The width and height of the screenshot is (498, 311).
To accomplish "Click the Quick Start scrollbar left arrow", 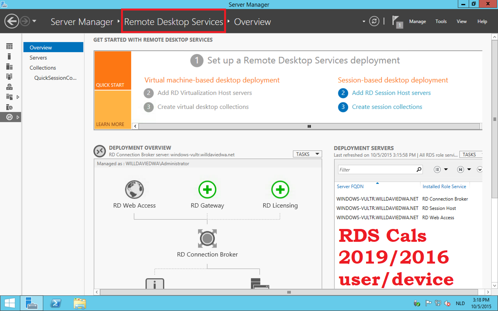I will click(135, 126).
